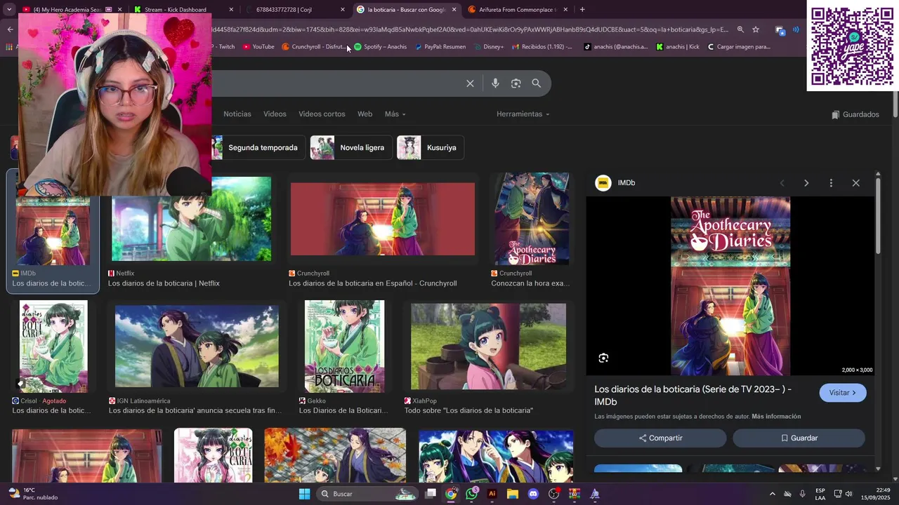899x505 pixels.
Task: Open Adobe Illustrator from taskbar
Action: click(492, 494)
